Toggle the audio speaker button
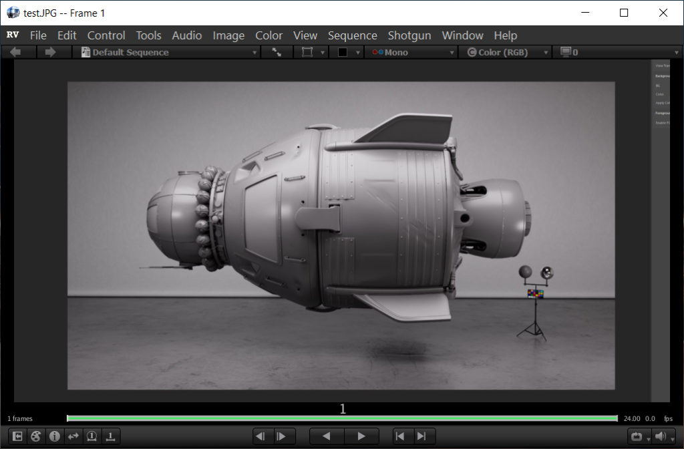 [x=661, y=436]
